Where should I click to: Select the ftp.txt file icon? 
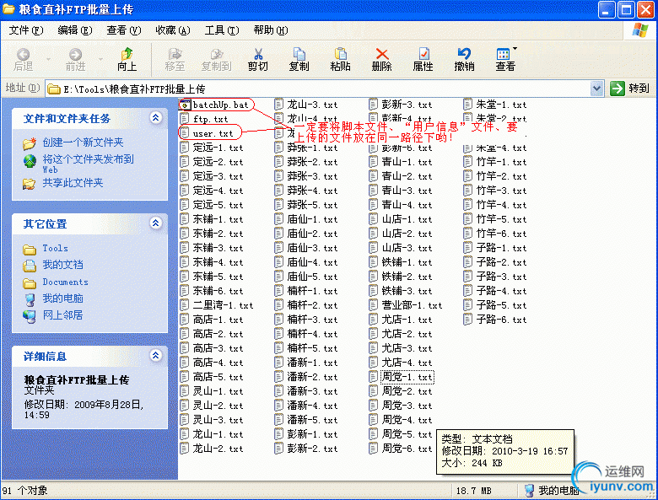point(184,119)
